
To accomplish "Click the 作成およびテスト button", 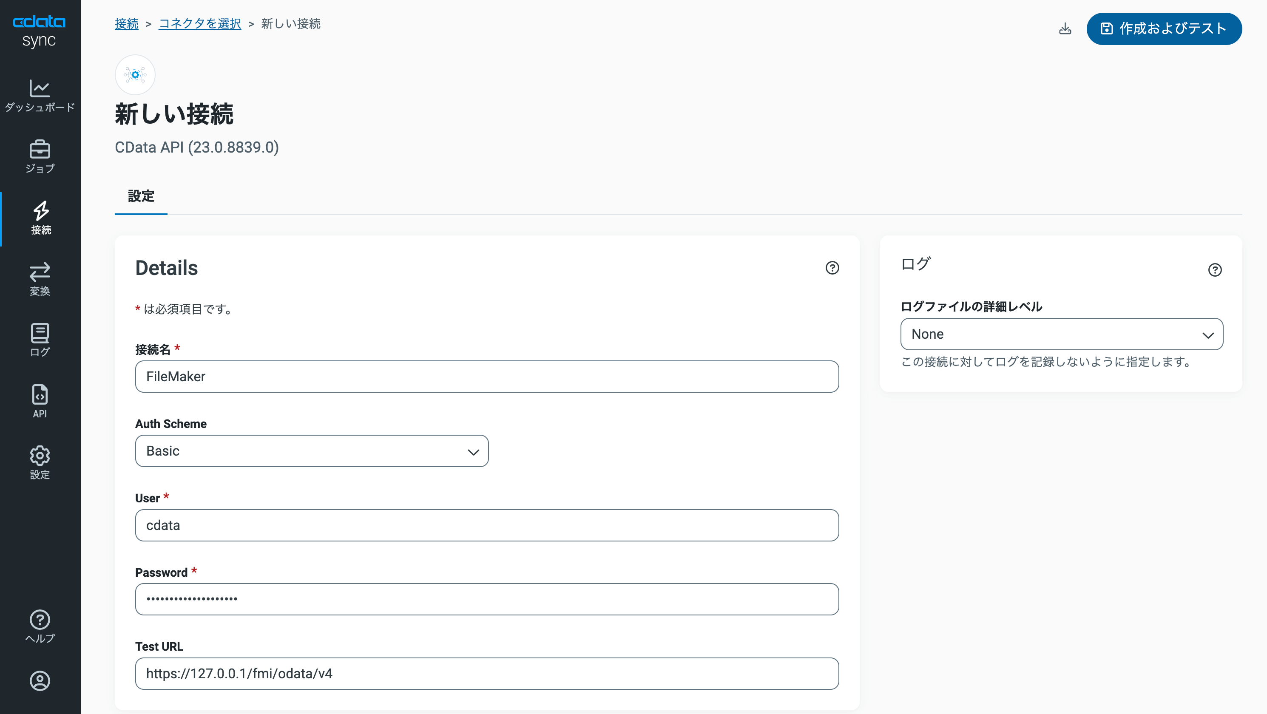I will pos(1164,28).
